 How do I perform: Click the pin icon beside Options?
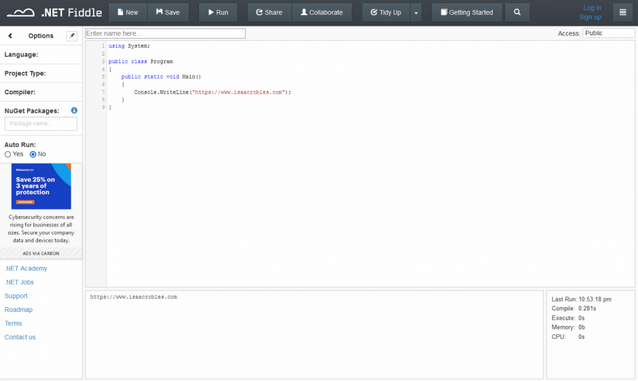click(72, 35)
